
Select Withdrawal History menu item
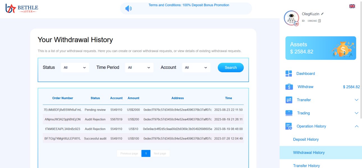(x=309, y=153)
